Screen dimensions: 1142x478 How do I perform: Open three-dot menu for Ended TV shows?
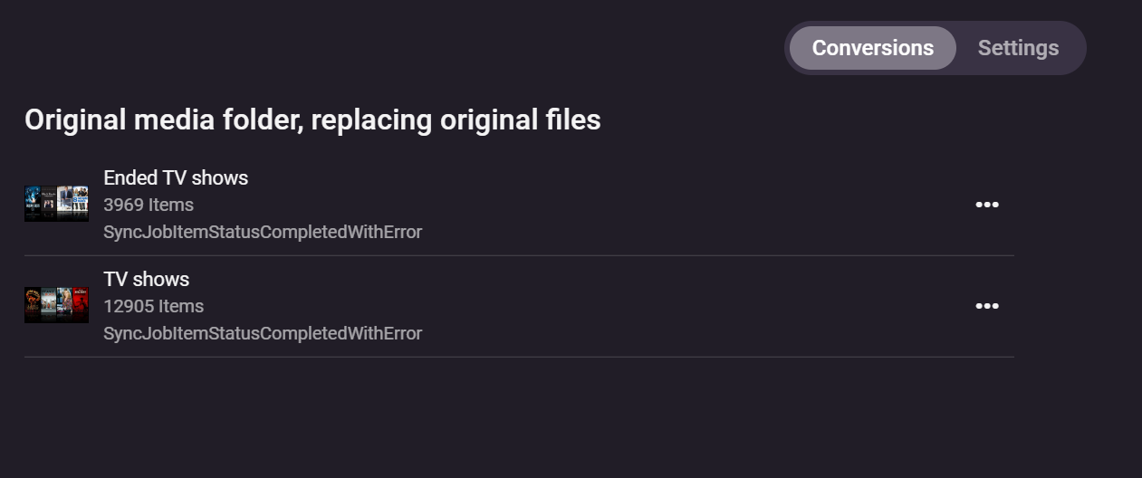(986, 205)
